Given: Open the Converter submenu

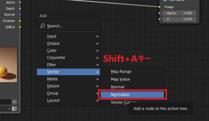Looking at the screenshot, I should (68, 58).
